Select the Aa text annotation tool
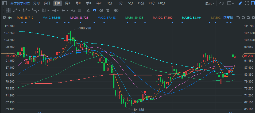Image resolution: width=255 pixels, height=113 pixels. [x=73, y=10]
